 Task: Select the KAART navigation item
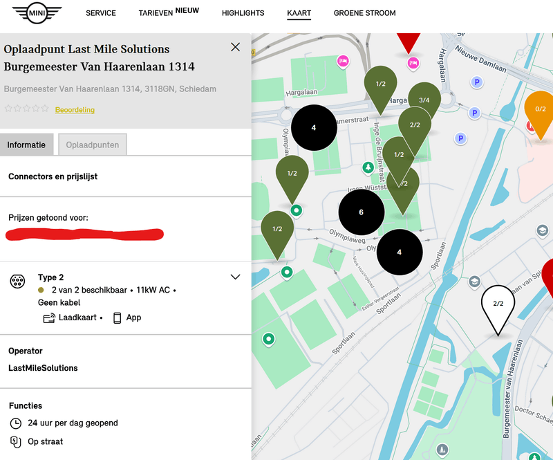pyautogui.click(x=299, y=13)
